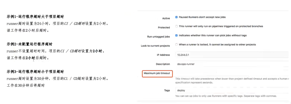Screen dimensions: 291x104
Task: Click the IP Address label
Action: (163, 55)
